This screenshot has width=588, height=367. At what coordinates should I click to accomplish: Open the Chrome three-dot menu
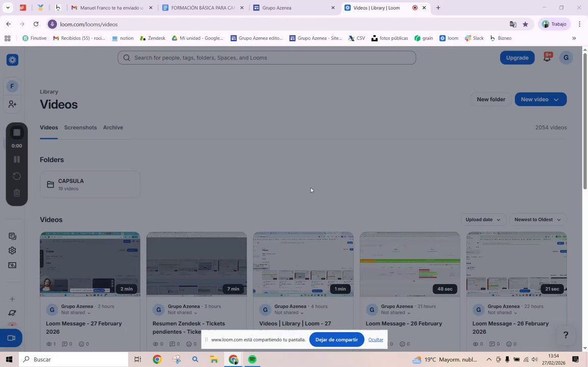pyautogui.click(x=579, y=24)
